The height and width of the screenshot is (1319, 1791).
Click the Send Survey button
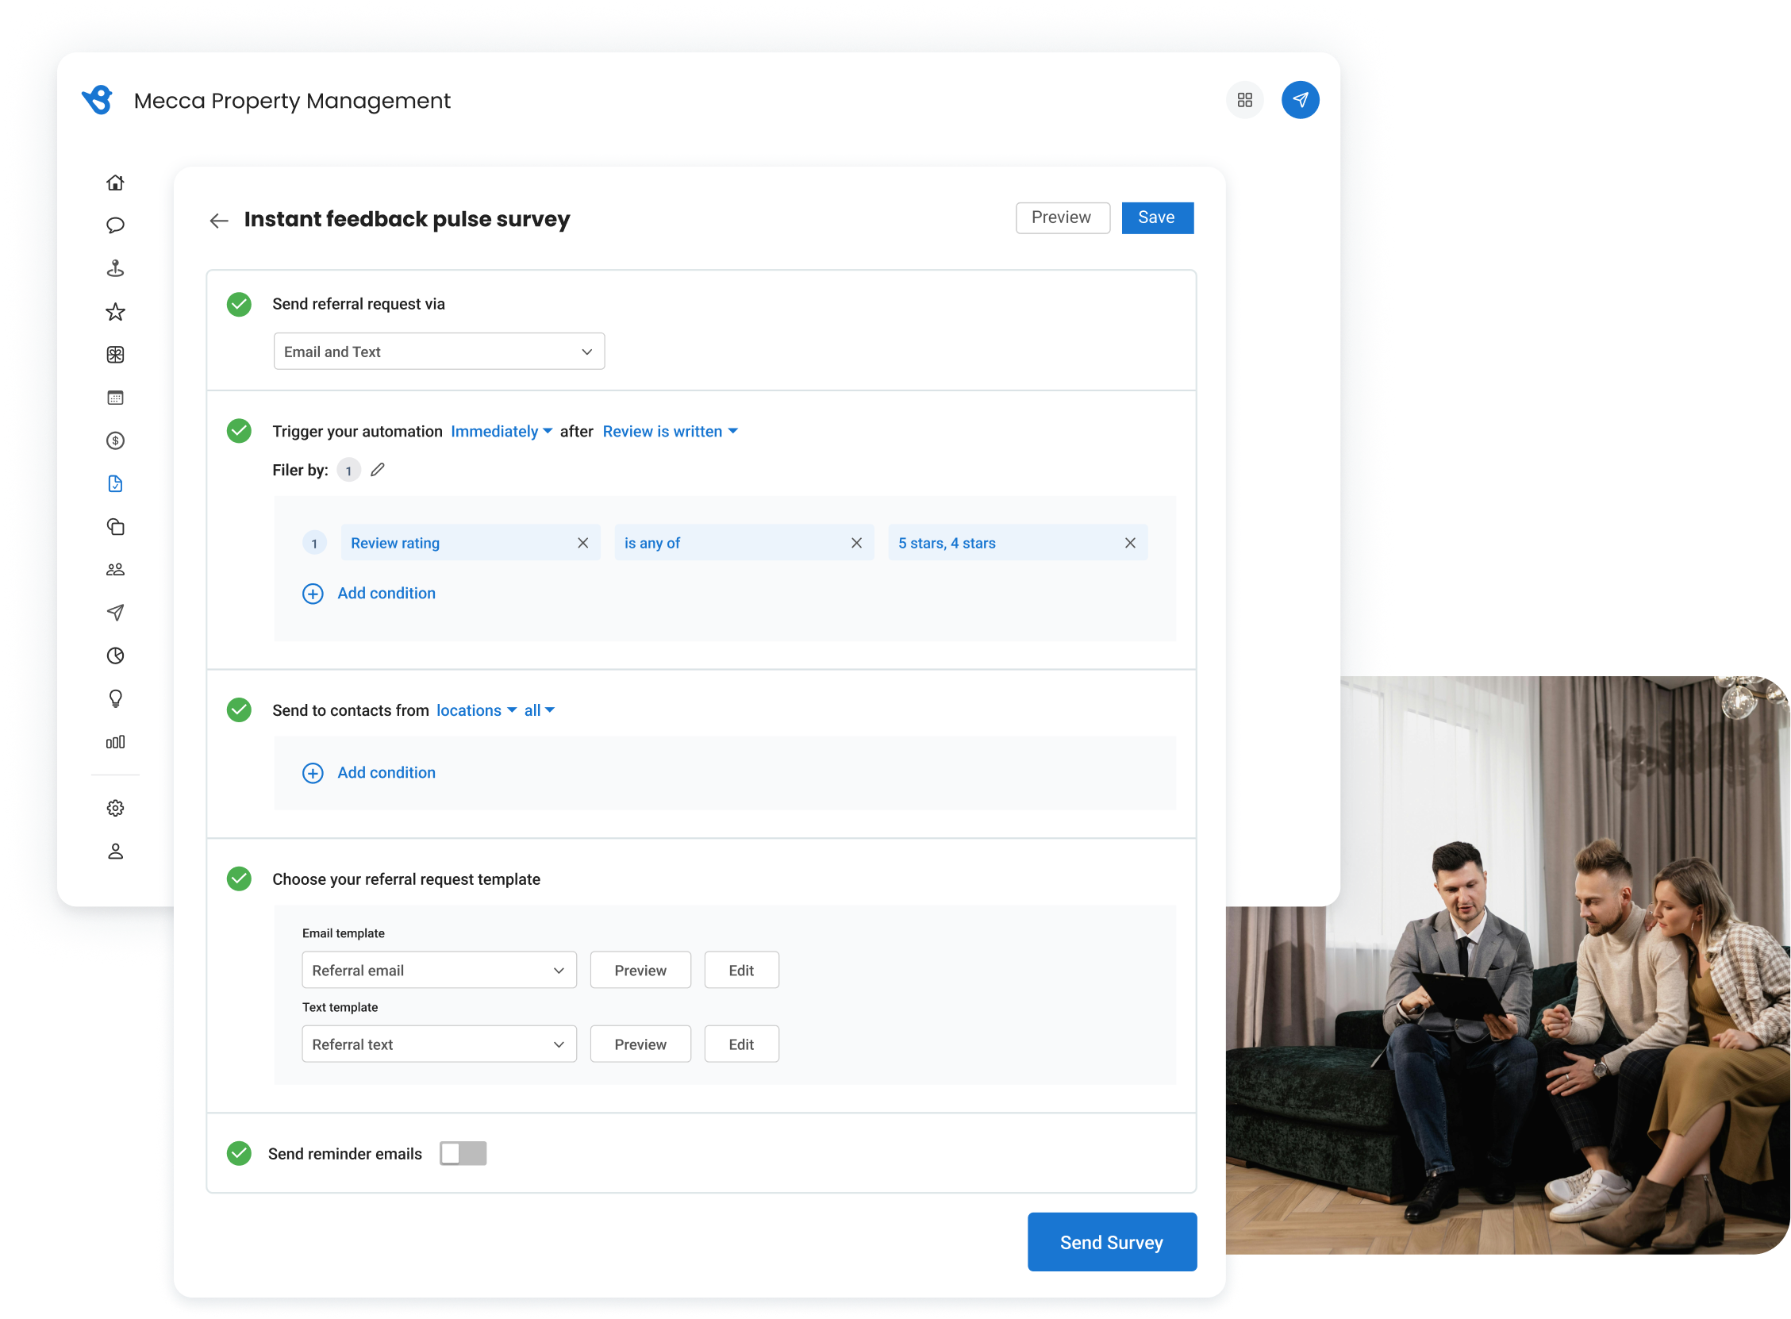pyautogui.click(x=1111, y=1241)
